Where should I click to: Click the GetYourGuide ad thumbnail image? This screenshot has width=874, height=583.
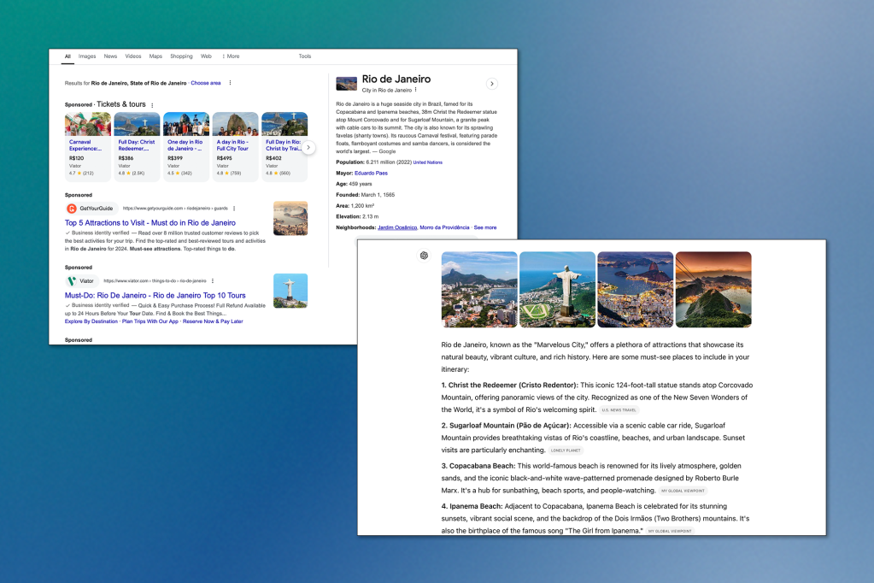290,218
